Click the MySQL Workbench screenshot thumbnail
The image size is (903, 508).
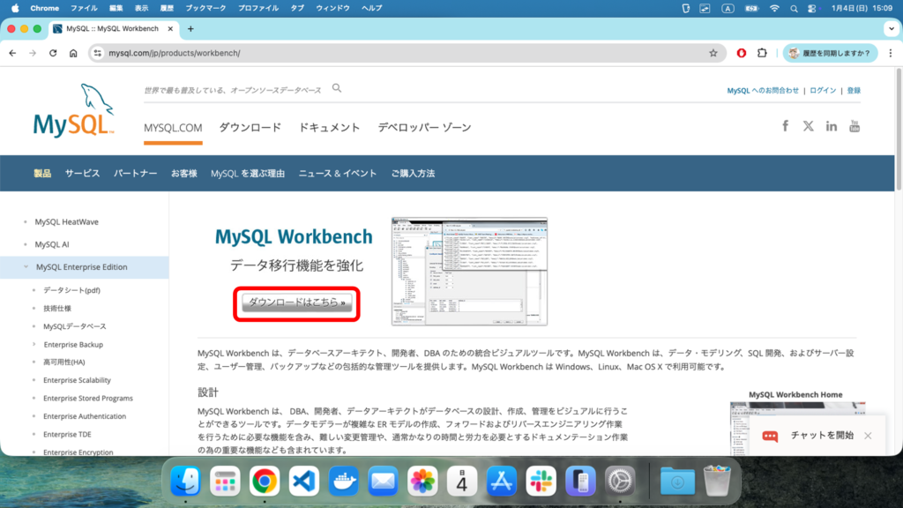(x=469, y=272)
